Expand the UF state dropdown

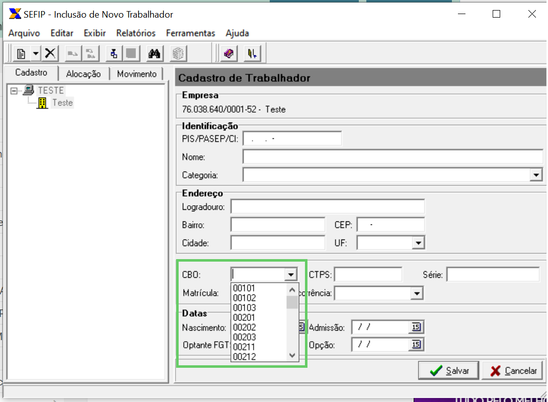[x=418, y=243]
